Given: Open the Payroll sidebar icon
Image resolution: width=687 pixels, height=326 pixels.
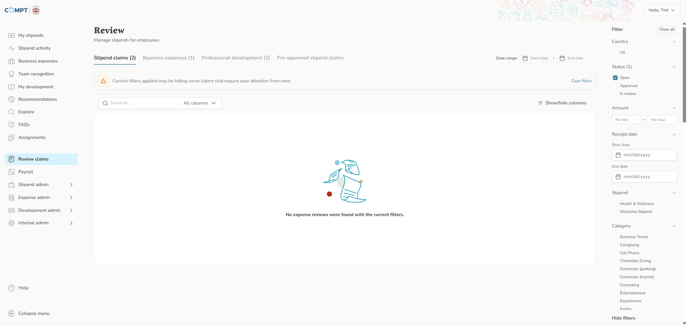Looking at the screenshot, I should [x=11, y=172].
